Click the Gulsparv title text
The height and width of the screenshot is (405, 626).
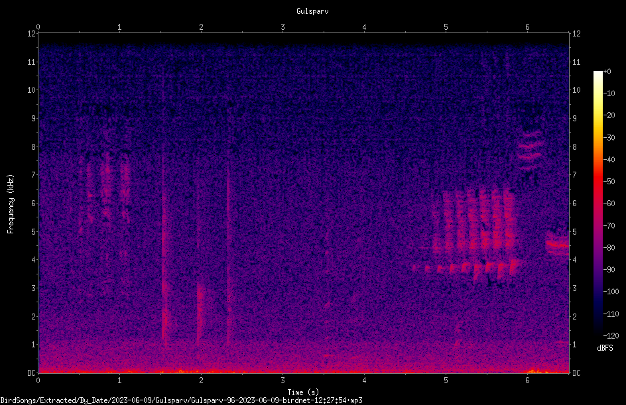312,11
